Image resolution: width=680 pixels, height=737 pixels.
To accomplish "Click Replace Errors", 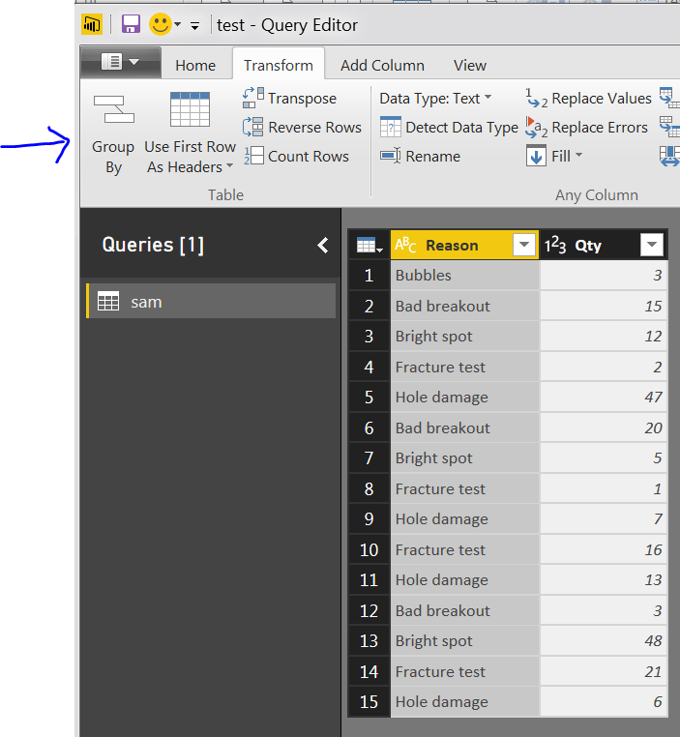I will (x=586, y=128).
